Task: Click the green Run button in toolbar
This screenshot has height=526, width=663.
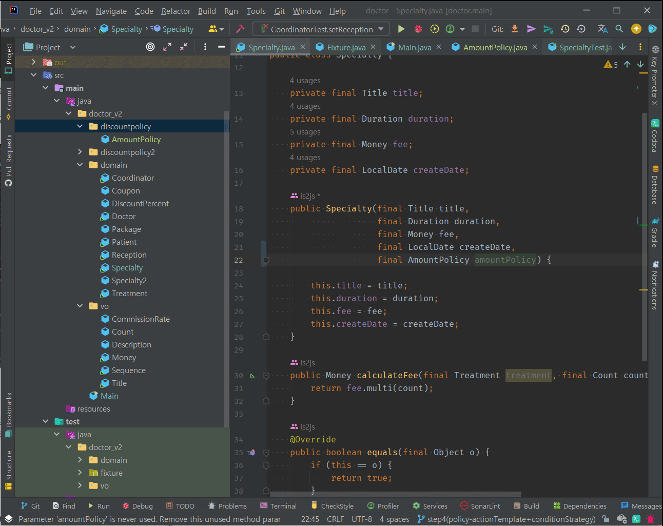Action: pyautogui.click(x=401, y=29)
